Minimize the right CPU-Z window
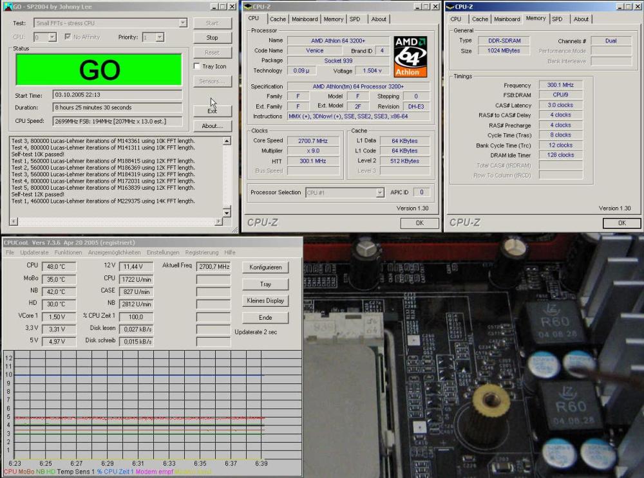644x478 pixels. 620,6
